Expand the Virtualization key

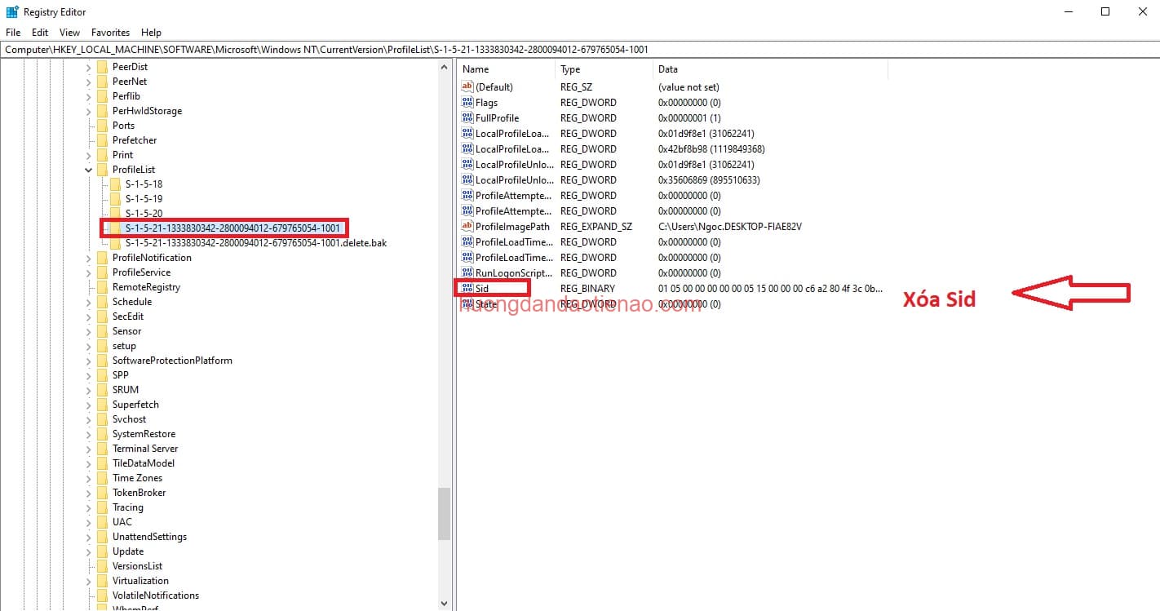tap(88, 580)
